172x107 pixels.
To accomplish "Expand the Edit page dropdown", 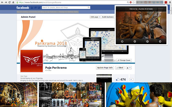I will pos(95,17).
